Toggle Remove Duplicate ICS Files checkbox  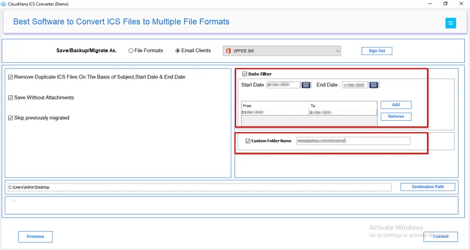click(10, 77)
